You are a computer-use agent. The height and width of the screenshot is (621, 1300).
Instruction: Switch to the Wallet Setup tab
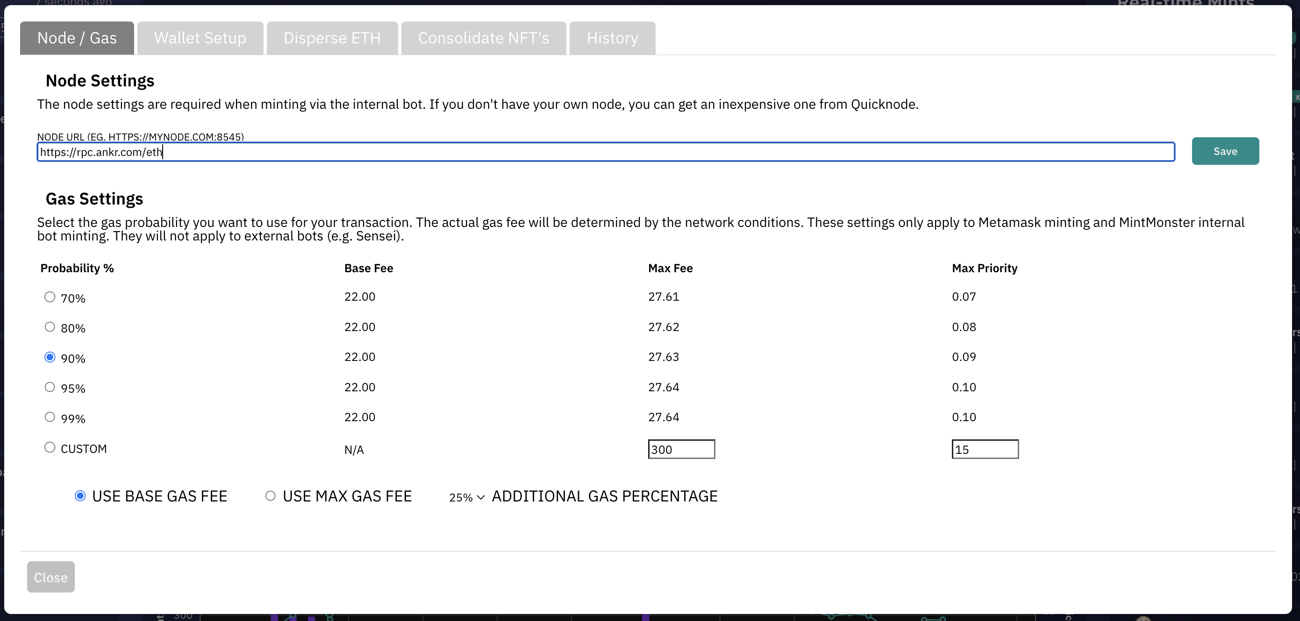pyautogui.click(x=200, y=38)
